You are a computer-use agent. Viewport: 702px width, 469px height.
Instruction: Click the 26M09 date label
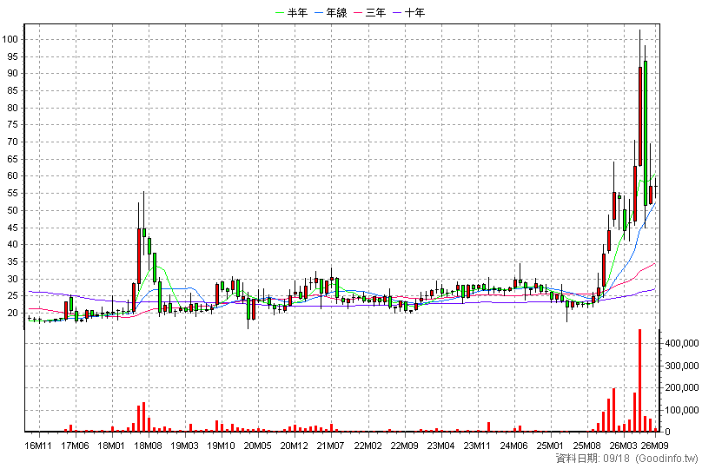coord(654,446)
